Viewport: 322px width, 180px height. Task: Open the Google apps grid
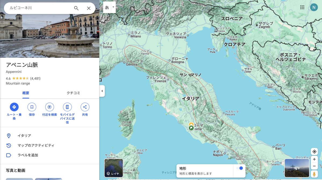click(302, 7)
